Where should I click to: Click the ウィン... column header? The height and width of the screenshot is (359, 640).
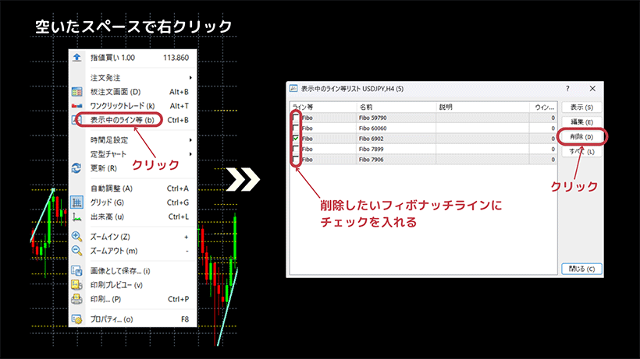[543, 107]
